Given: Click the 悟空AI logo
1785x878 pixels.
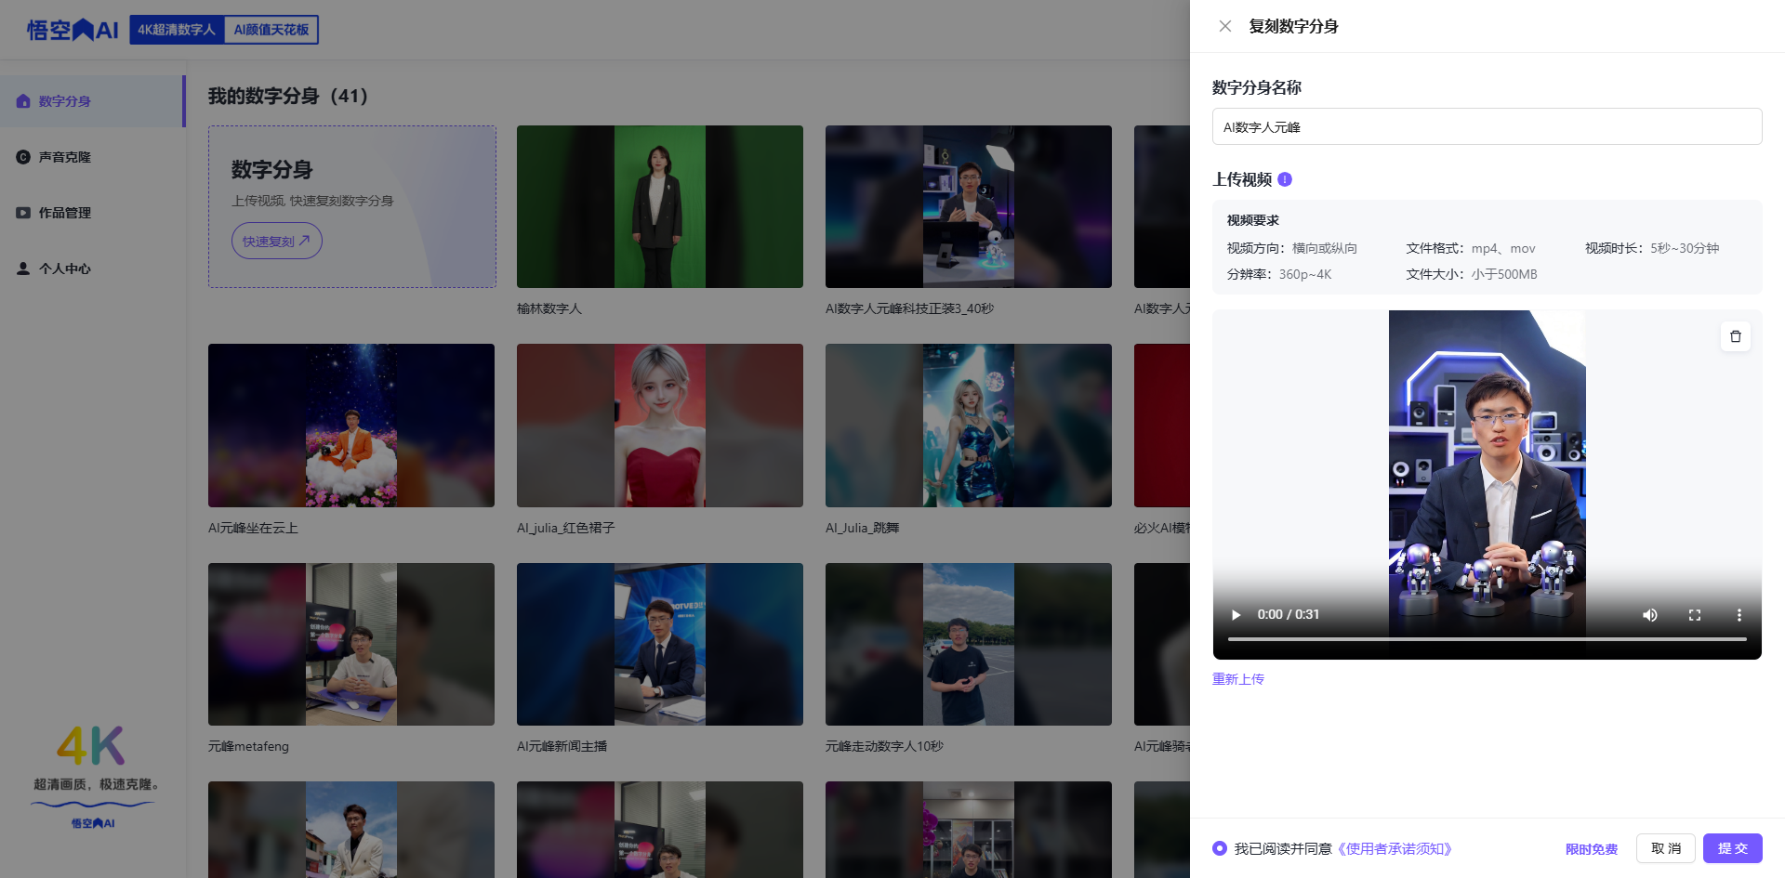Looking at the screenshot, I should [x=73, y=30].
